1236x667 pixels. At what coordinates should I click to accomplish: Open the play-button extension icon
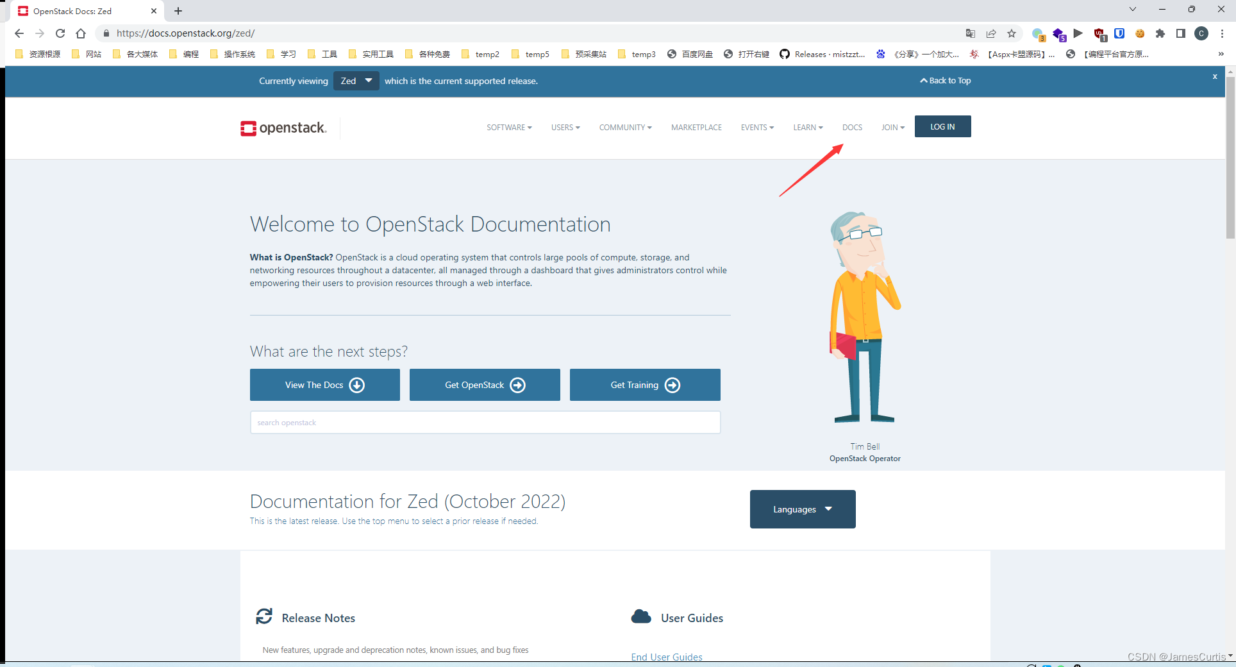[1078, 33]
